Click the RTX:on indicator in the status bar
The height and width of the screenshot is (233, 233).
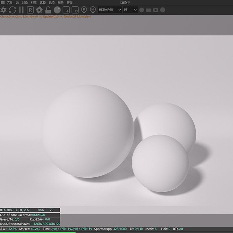point(178,229)
